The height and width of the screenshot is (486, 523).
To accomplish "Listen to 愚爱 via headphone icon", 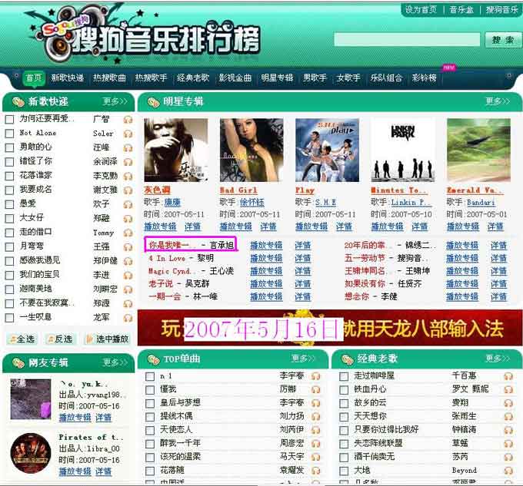I will click(128, 205).
